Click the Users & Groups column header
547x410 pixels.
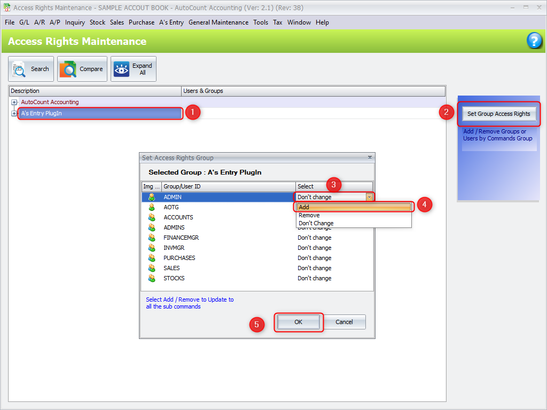[x=203, y=91]
